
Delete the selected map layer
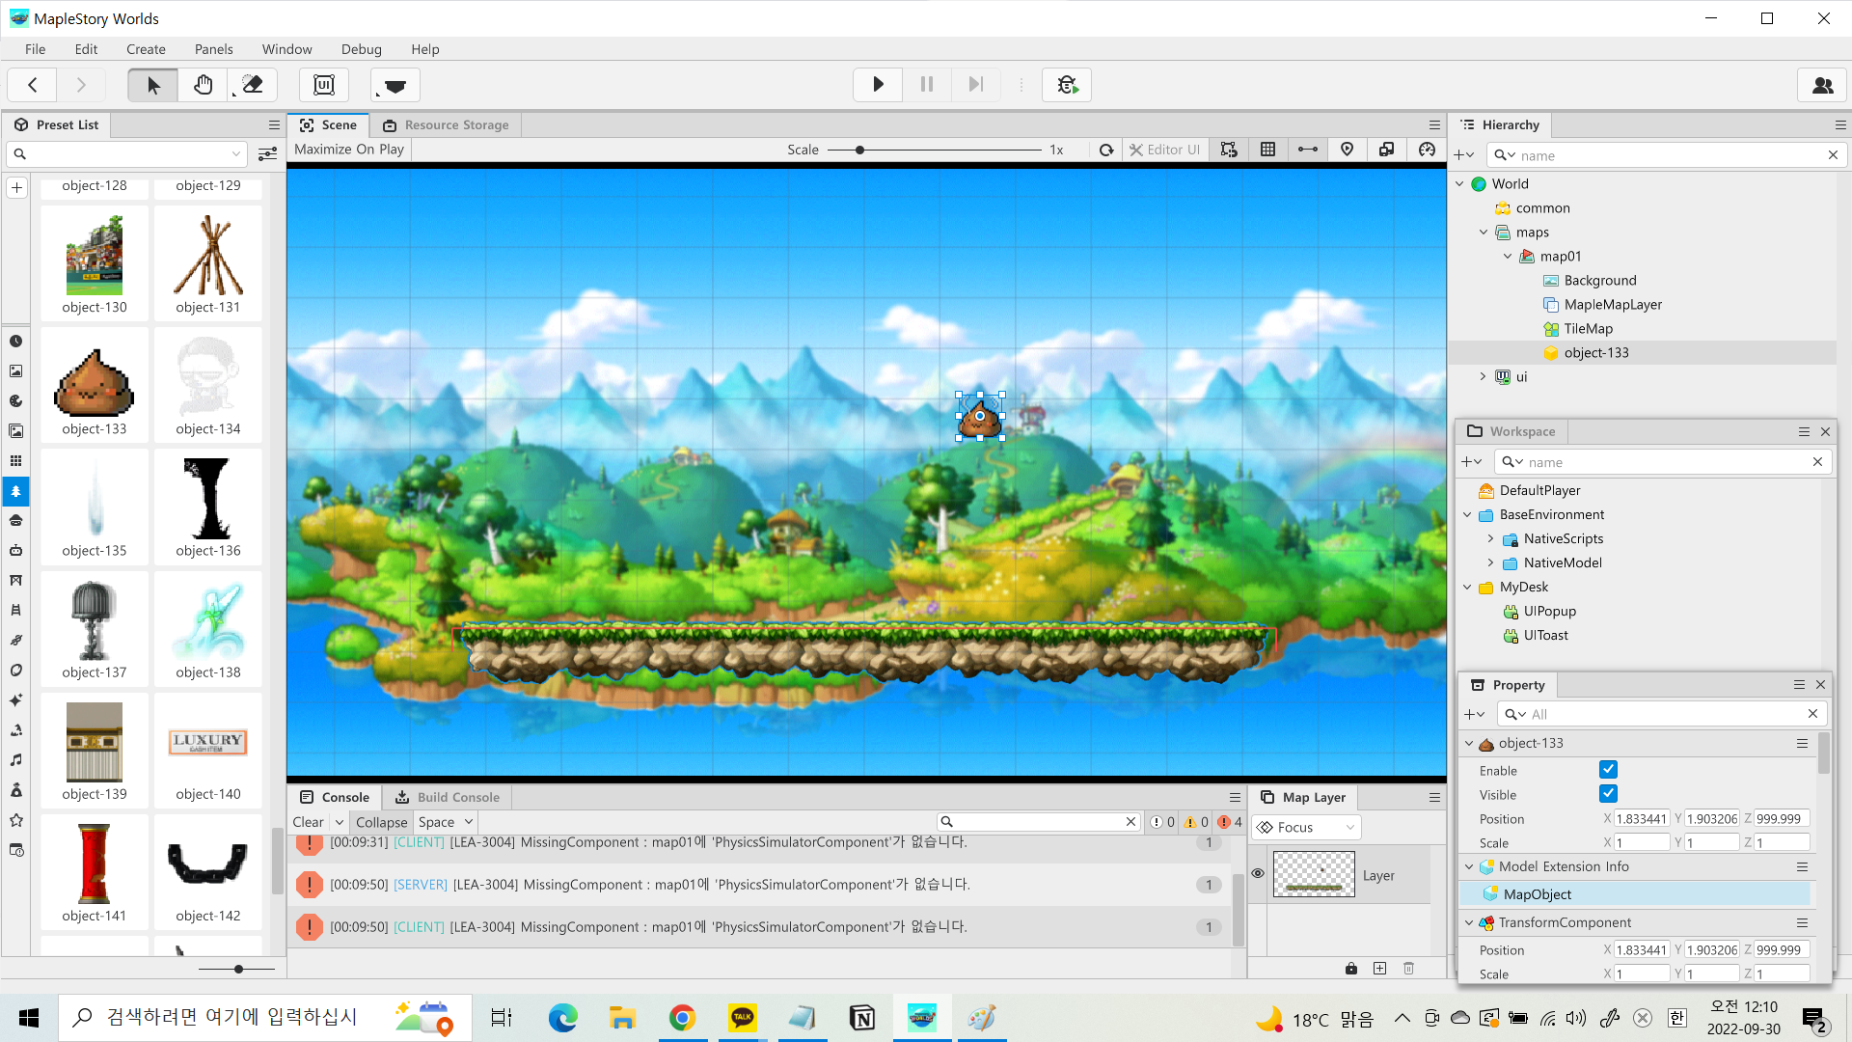click(x=1409, y=968)
